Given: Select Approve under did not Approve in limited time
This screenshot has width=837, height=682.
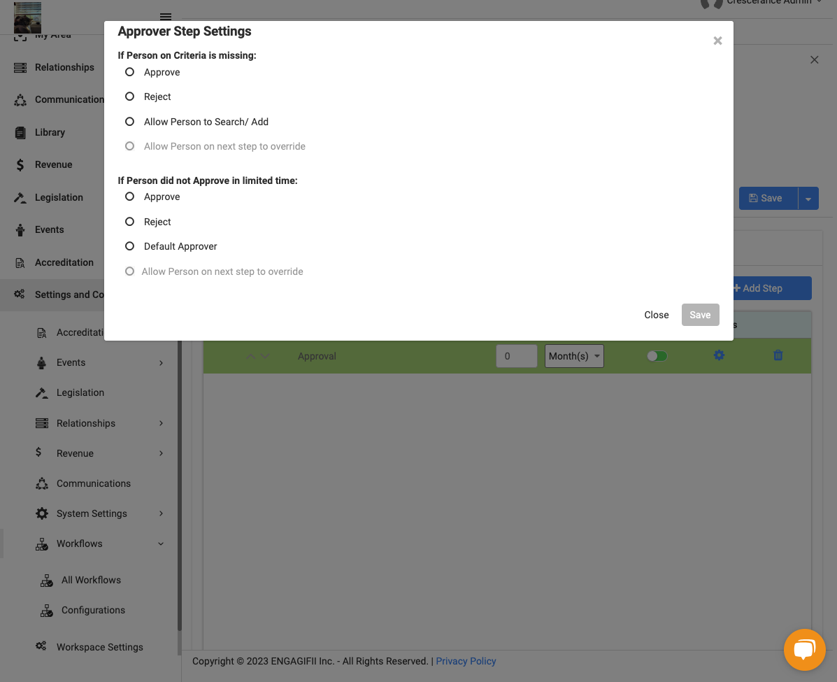Looking at the screenshot, I should 129,197.
